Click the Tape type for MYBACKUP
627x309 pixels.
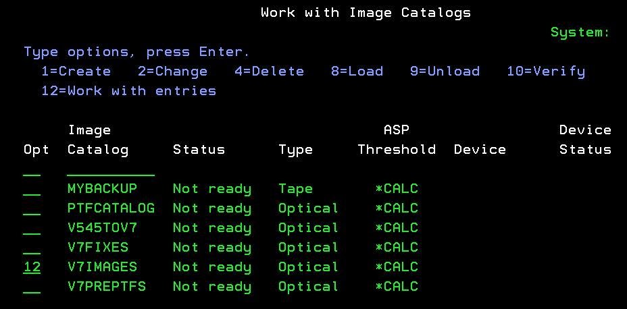pos(295,189)
